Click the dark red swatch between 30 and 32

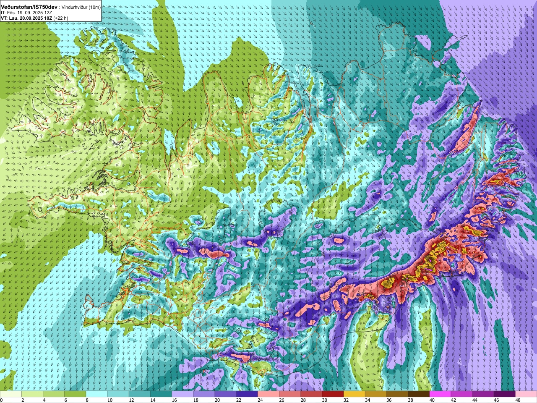tap(333, 394)
